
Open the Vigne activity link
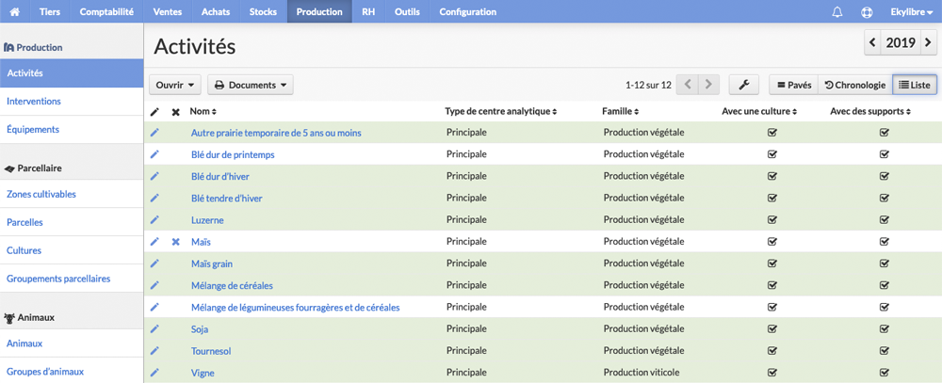pos(203,373)
